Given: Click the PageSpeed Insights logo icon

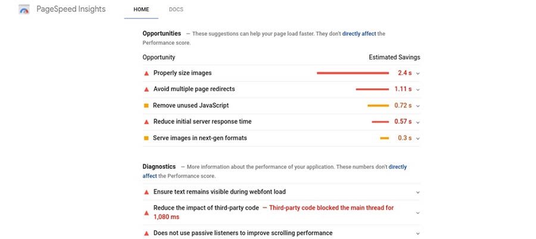Looking at the screenshot, I should [x=24, y=10].
